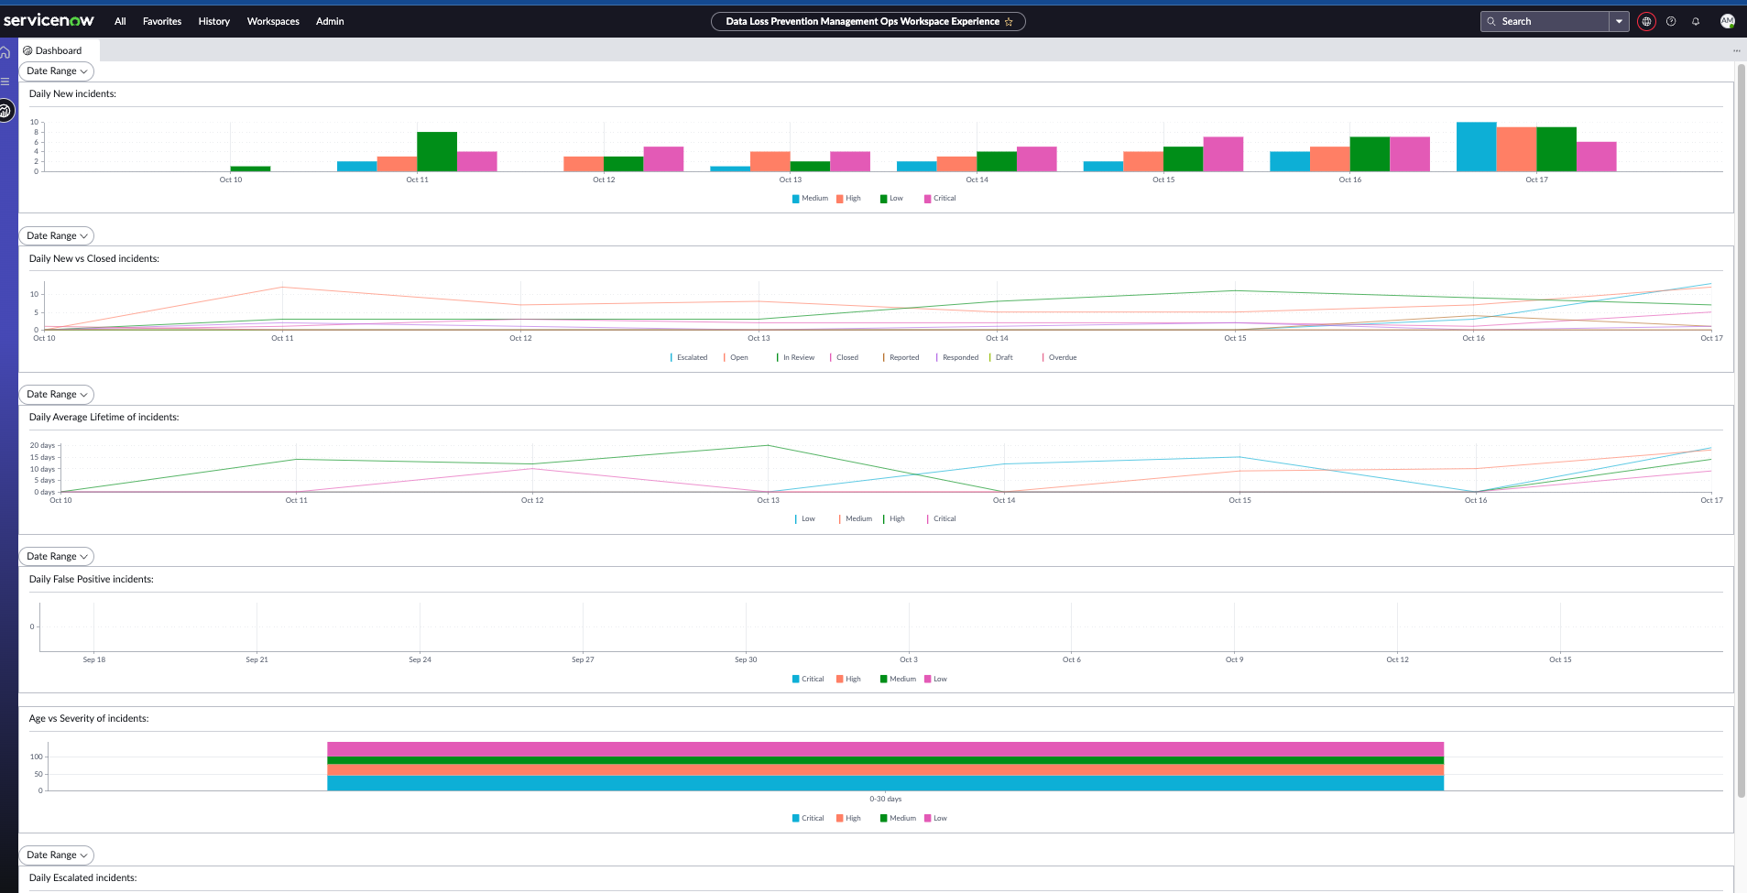Toggle Responded line in legend
The height and width of the screenshot is (893, 1747).
pos(956,357)
